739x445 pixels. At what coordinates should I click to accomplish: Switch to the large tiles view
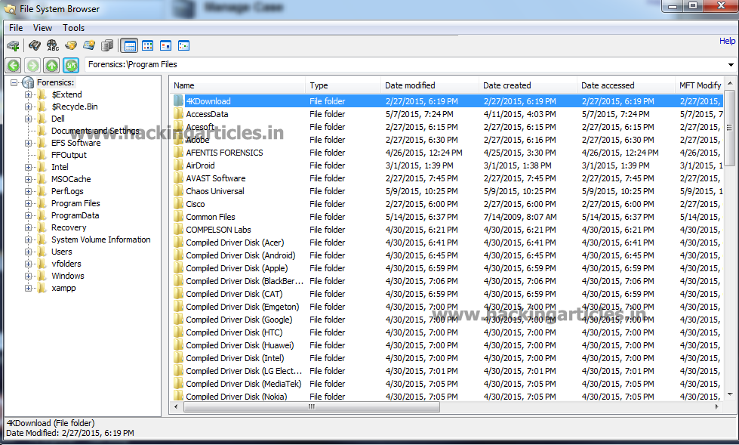click(x=165, y=46)
